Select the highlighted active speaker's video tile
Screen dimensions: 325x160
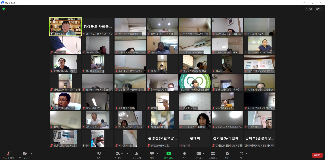65,26
